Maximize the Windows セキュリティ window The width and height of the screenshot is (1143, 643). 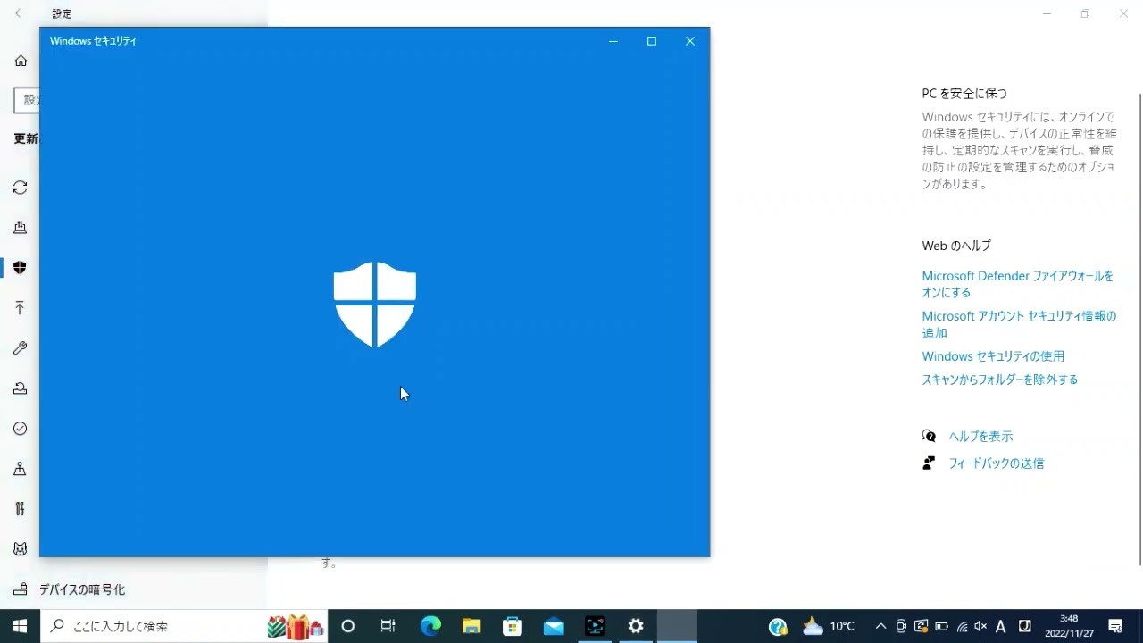point(652,41)
